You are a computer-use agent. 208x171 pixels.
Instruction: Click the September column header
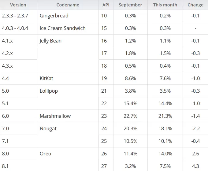click(130, 5)
